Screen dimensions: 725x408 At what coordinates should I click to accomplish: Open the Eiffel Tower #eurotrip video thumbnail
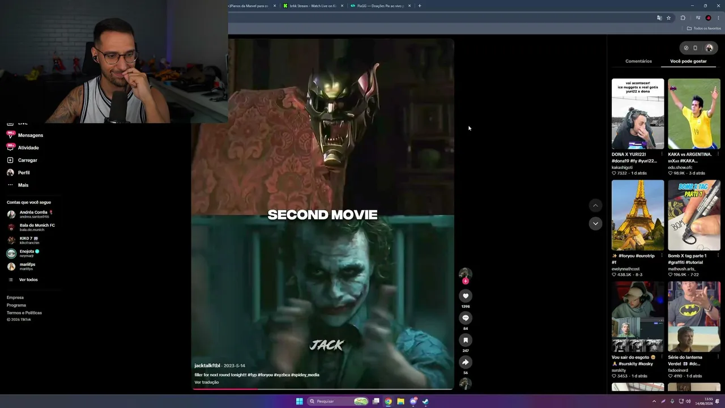pos(638,215)
